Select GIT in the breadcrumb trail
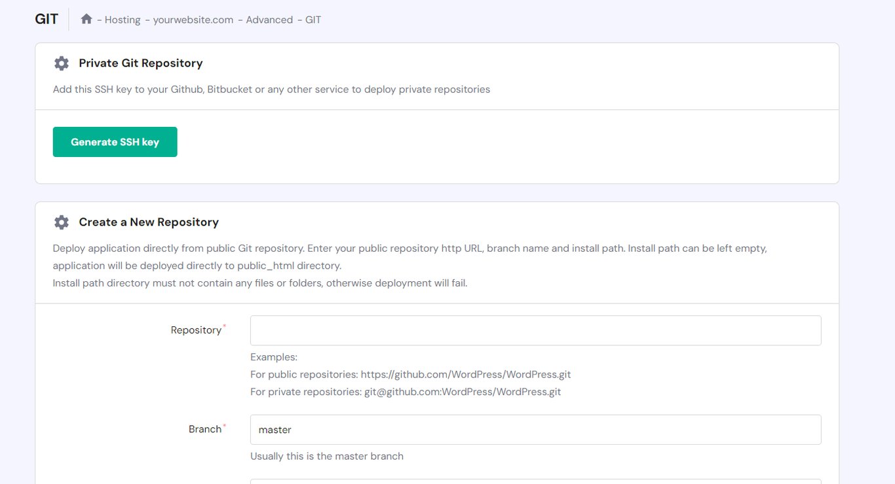This screenshot has width=895, height=484. pyautogui.click(x=312, y=20)
